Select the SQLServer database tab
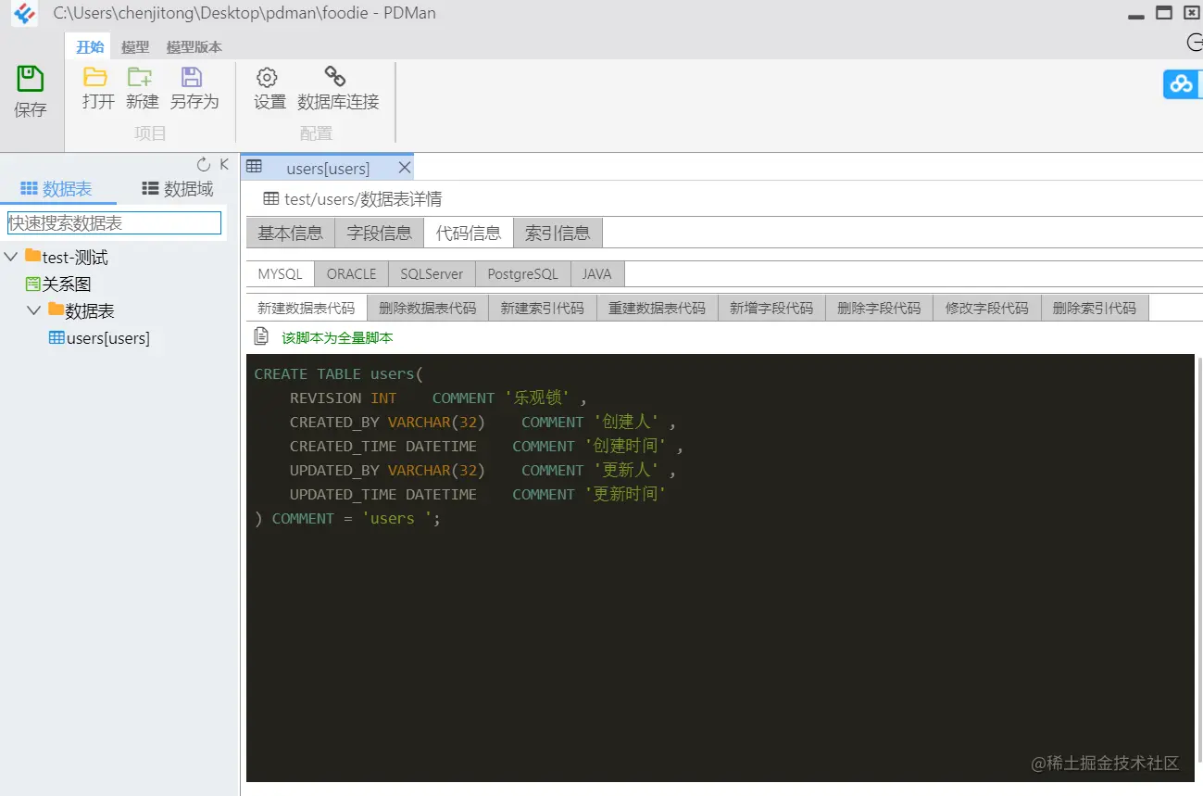The image size is (1203, 796). click(x=432, y=274)
